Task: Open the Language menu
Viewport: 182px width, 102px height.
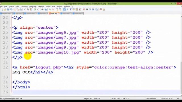Action: click(x=33, y=7)
